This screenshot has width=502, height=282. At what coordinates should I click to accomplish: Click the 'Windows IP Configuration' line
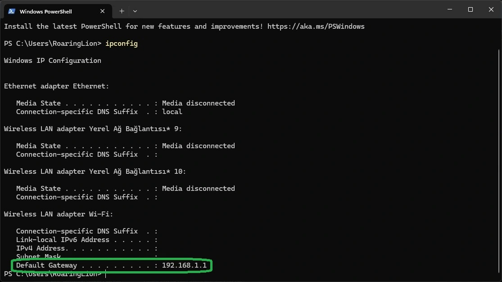53,61
